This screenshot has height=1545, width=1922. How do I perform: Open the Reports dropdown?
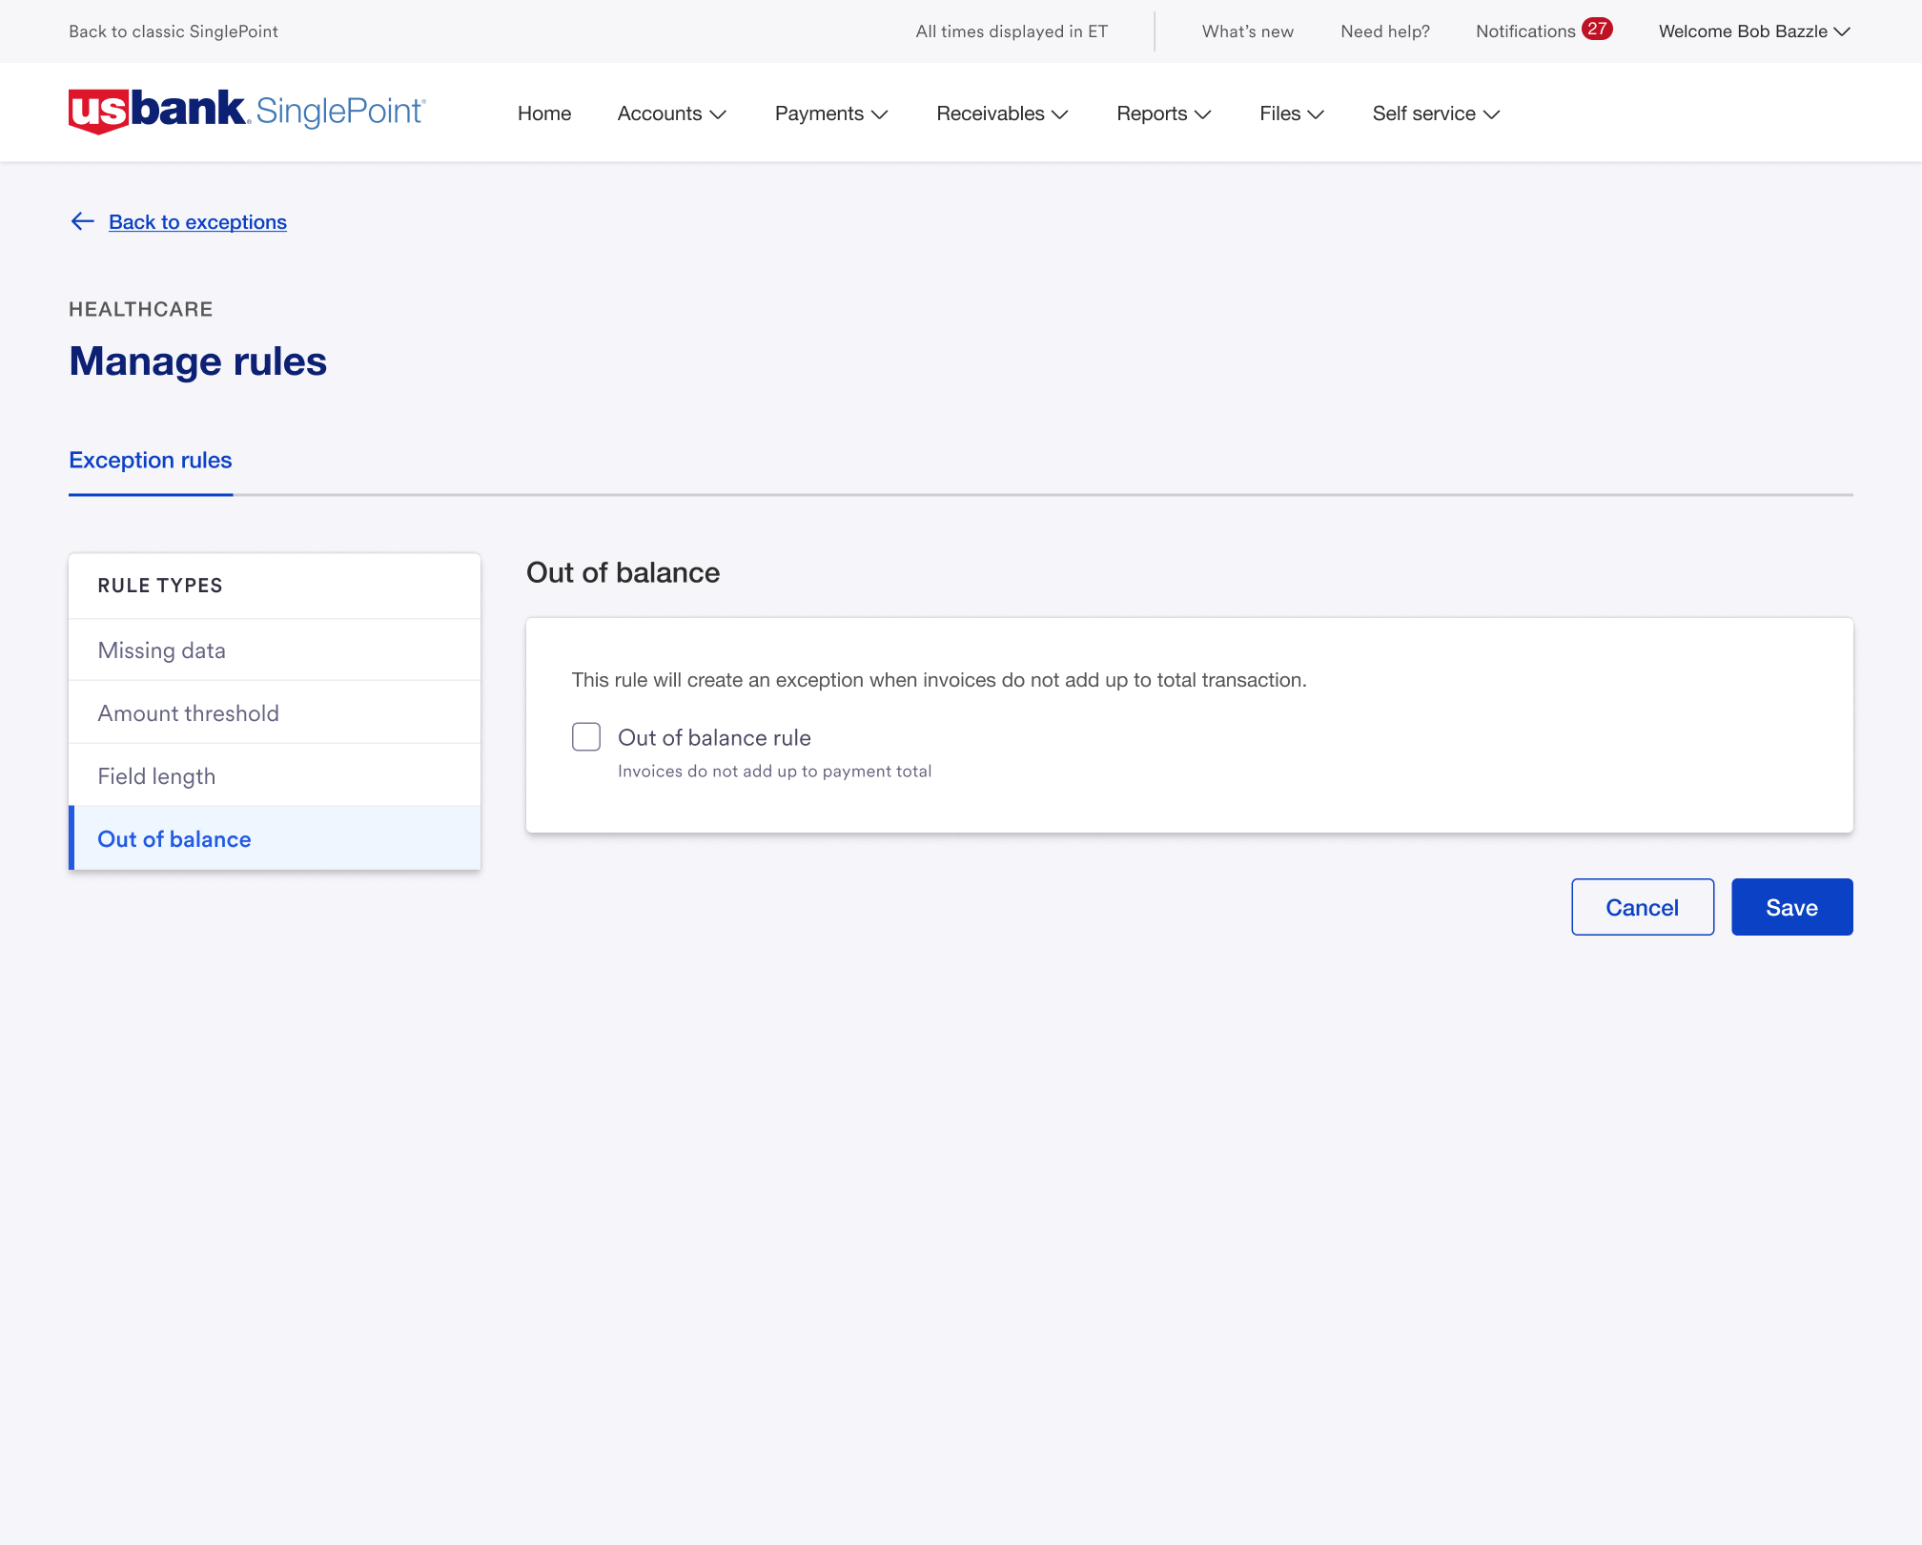click(1163, 113)
